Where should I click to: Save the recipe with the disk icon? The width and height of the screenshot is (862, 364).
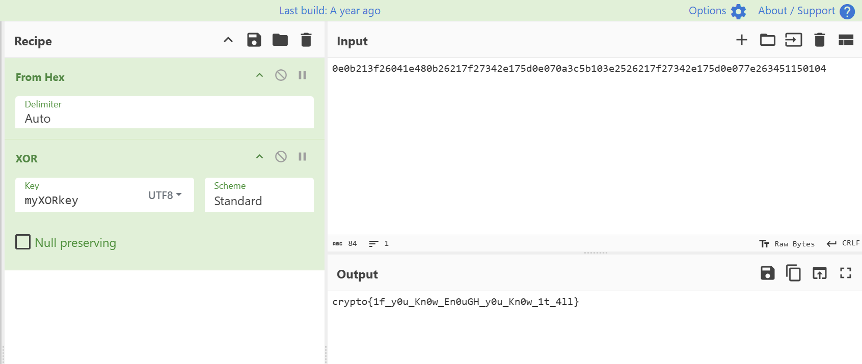pos(254,40)
